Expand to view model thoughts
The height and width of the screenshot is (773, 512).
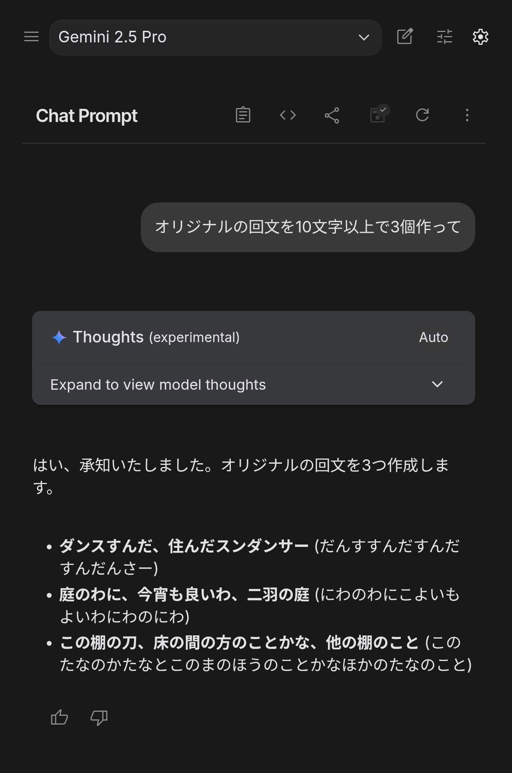pos(253,384)
